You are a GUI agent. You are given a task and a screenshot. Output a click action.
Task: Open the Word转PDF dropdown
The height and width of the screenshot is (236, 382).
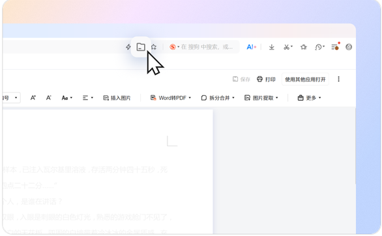(x=171, y=98)
